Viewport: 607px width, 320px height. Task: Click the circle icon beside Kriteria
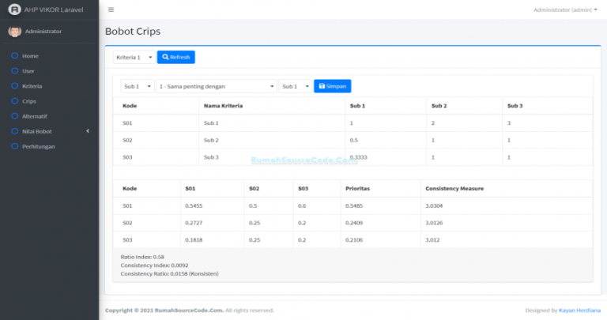(15, 86)
